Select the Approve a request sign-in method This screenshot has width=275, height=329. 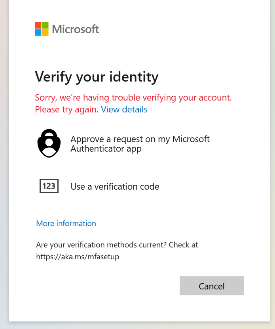coord(119,143)
